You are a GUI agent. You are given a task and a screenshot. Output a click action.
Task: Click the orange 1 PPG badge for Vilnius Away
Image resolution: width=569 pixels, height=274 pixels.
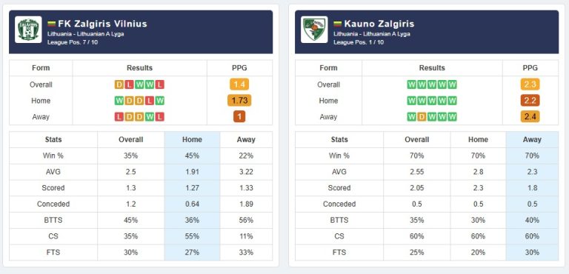click(239, 117)
